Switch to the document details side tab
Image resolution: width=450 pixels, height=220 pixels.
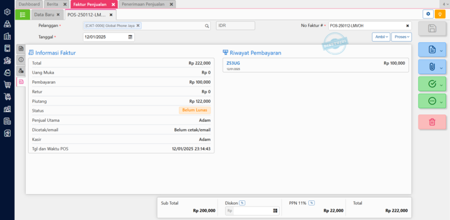21,49
